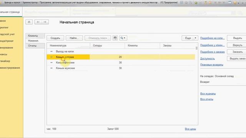The width and height of the screenshot is (246, 138).
Task: Click the stock value 20 for Коньки детские
Action: [x=120, y=57]
